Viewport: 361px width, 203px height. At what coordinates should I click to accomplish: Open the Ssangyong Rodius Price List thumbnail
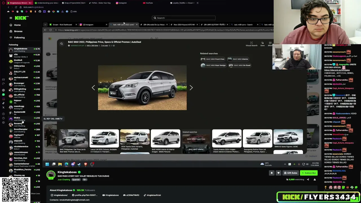(257, 138)
